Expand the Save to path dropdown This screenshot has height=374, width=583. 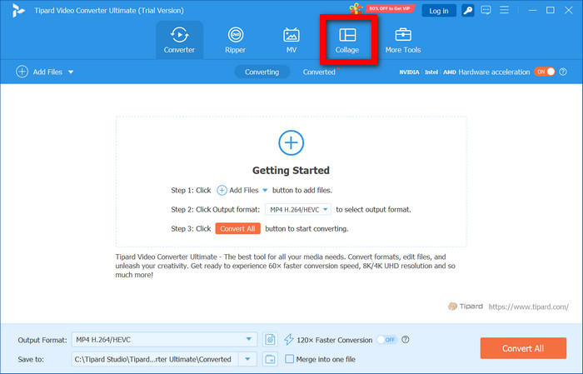click(x=248, y=359)
